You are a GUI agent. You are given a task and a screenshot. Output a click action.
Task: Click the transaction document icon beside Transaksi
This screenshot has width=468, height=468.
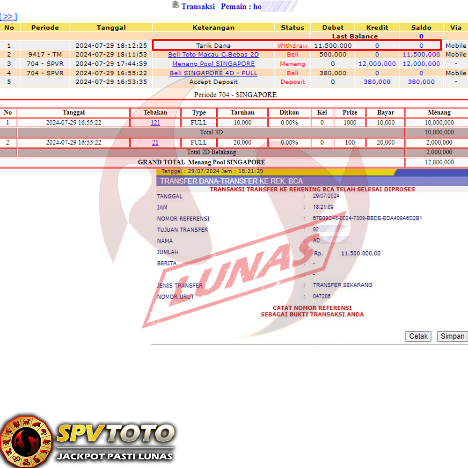(x=175, y=5)
